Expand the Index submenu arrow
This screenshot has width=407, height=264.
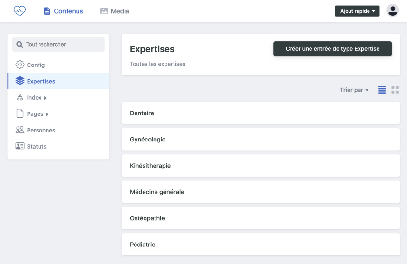(x=45, y=98)
